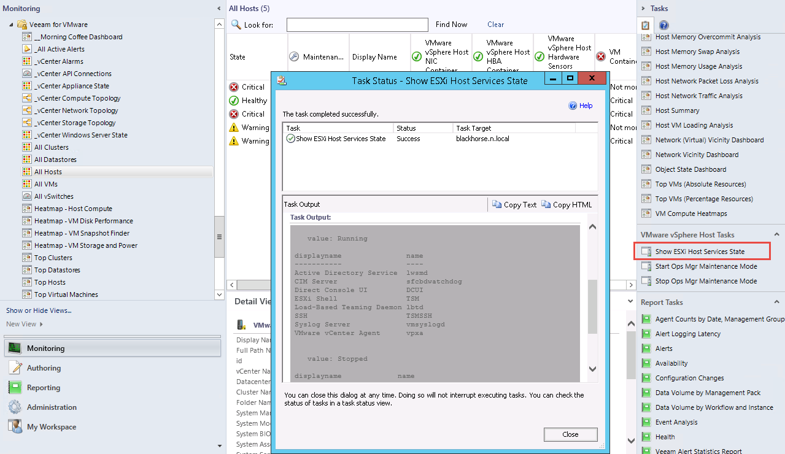
Task: Click the Look for magnifier icon
Action: pyautogui.click(x=236, y=25)
